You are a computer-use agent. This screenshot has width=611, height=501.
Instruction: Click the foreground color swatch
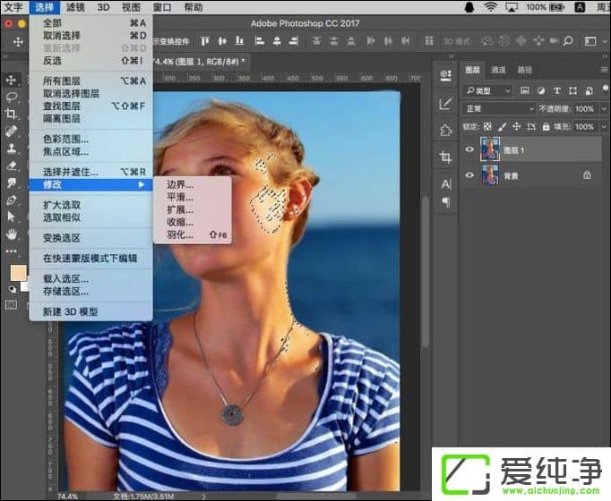16,272
